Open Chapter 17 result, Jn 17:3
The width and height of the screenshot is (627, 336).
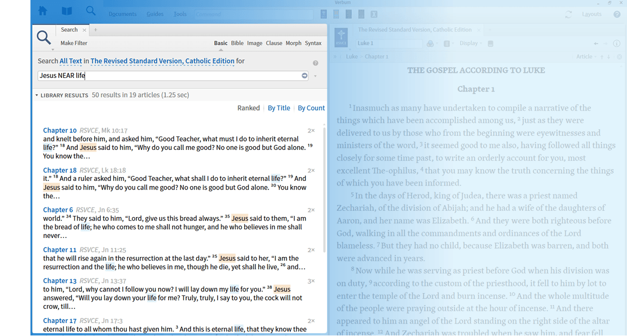(x=60, y=321)
